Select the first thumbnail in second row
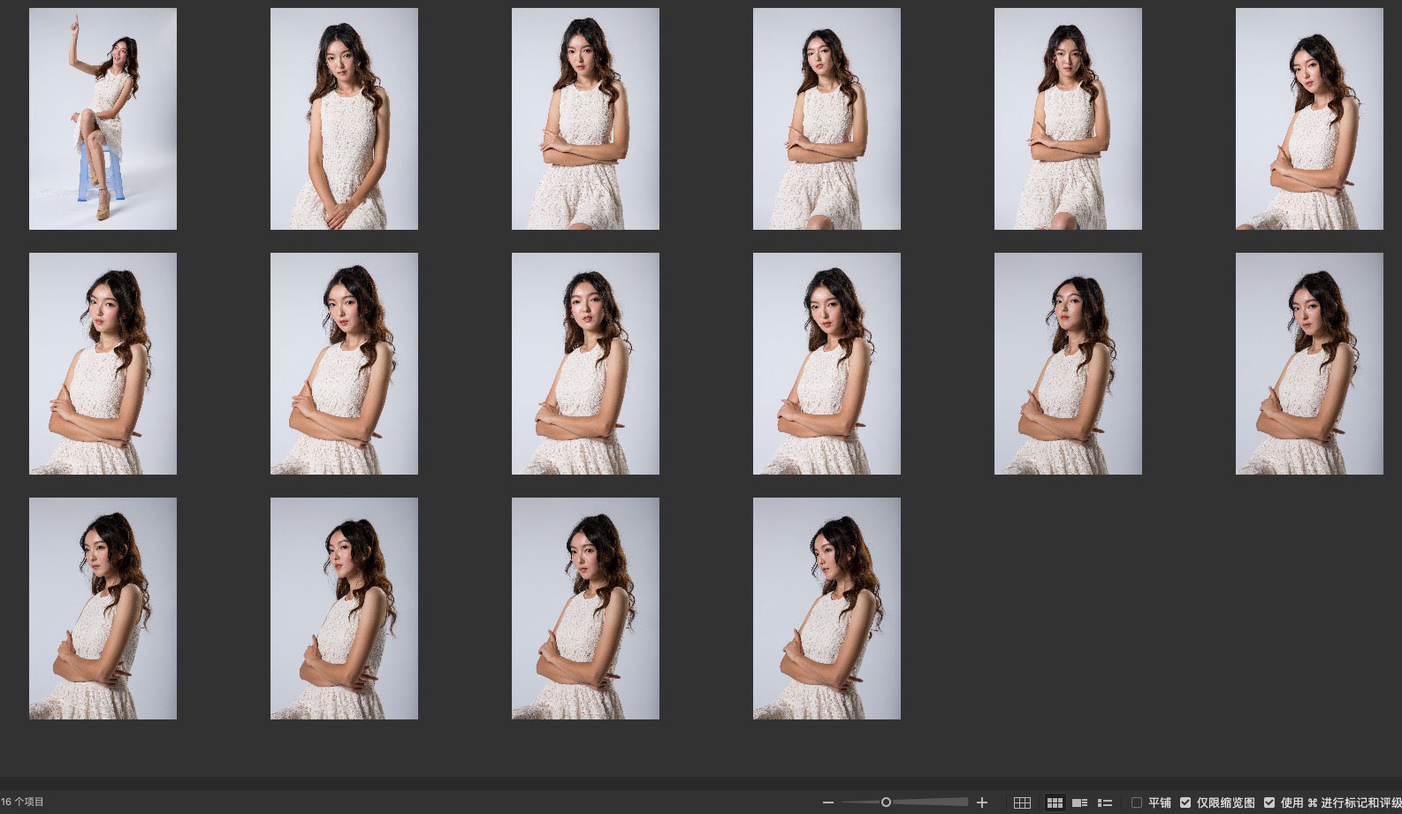 pyautogui.click(x=103, y=363)
